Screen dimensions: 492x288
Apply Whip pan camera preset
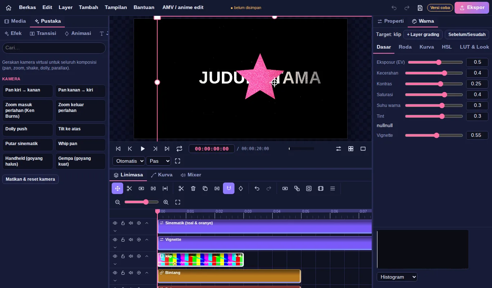pyautogui.click(x=80, y=145)
